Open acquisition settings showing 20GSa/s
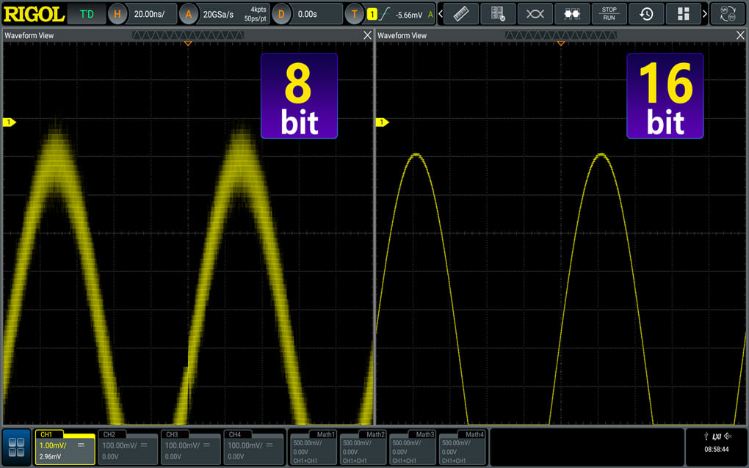 coord(224,14)
